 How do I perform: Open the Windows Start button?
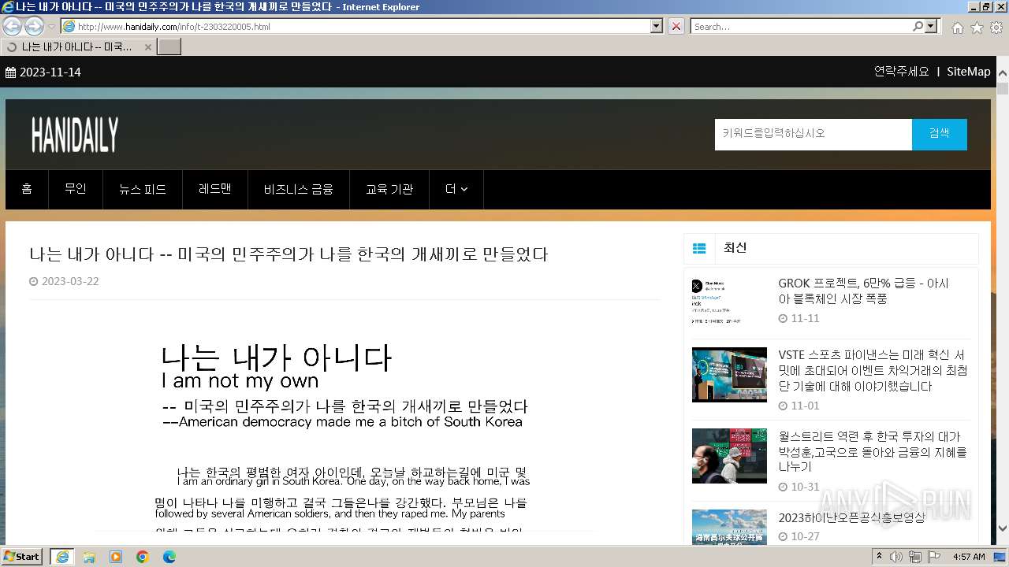pos(22,556)
